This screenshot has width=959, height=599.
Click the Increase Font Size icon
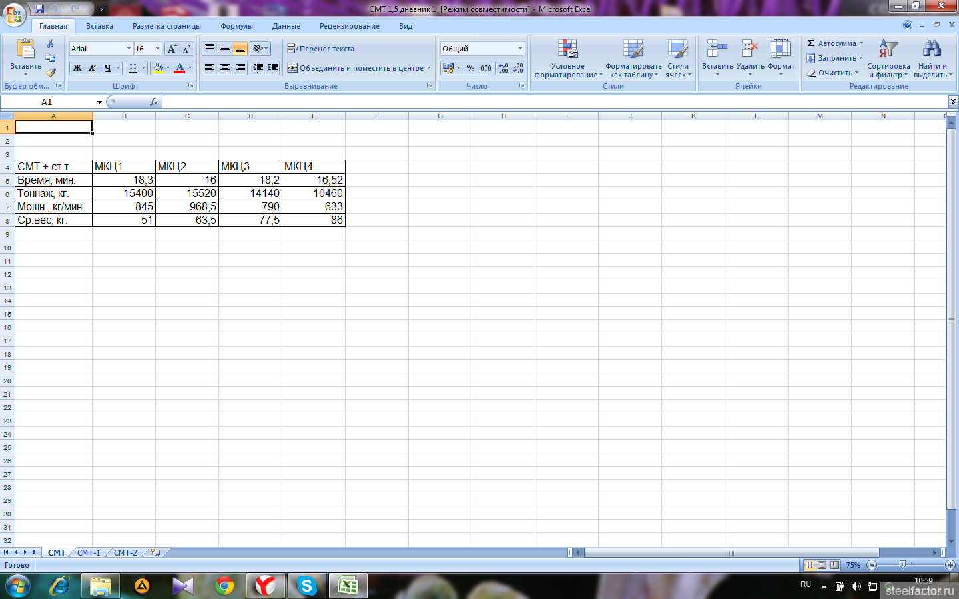(x=172, y=49)
